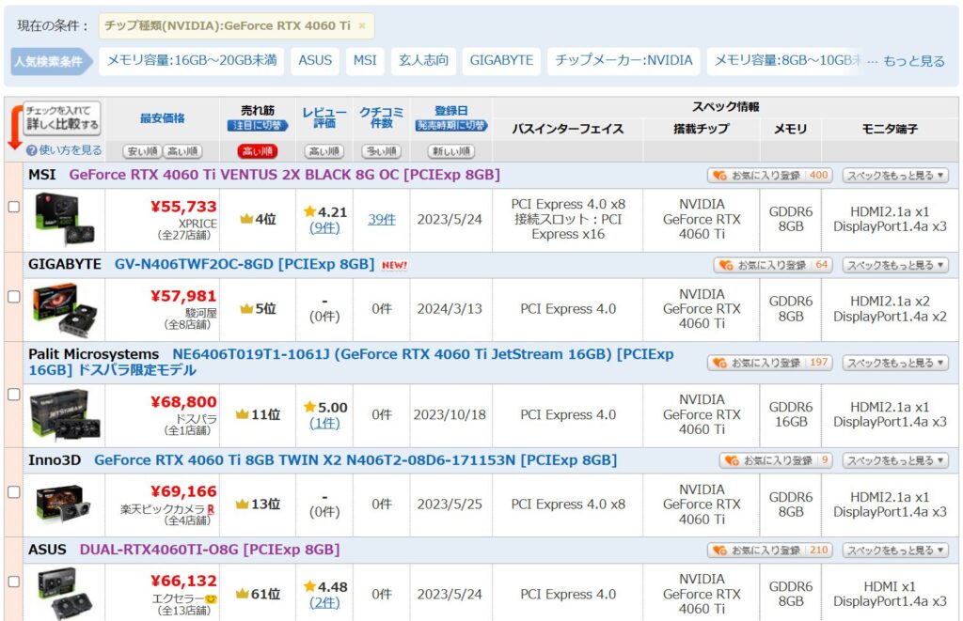Remove the GeForce RTX 4060 Ti filter chip
Screen dimensions: 963x621
pyautogui.click(x=362, y=25)
